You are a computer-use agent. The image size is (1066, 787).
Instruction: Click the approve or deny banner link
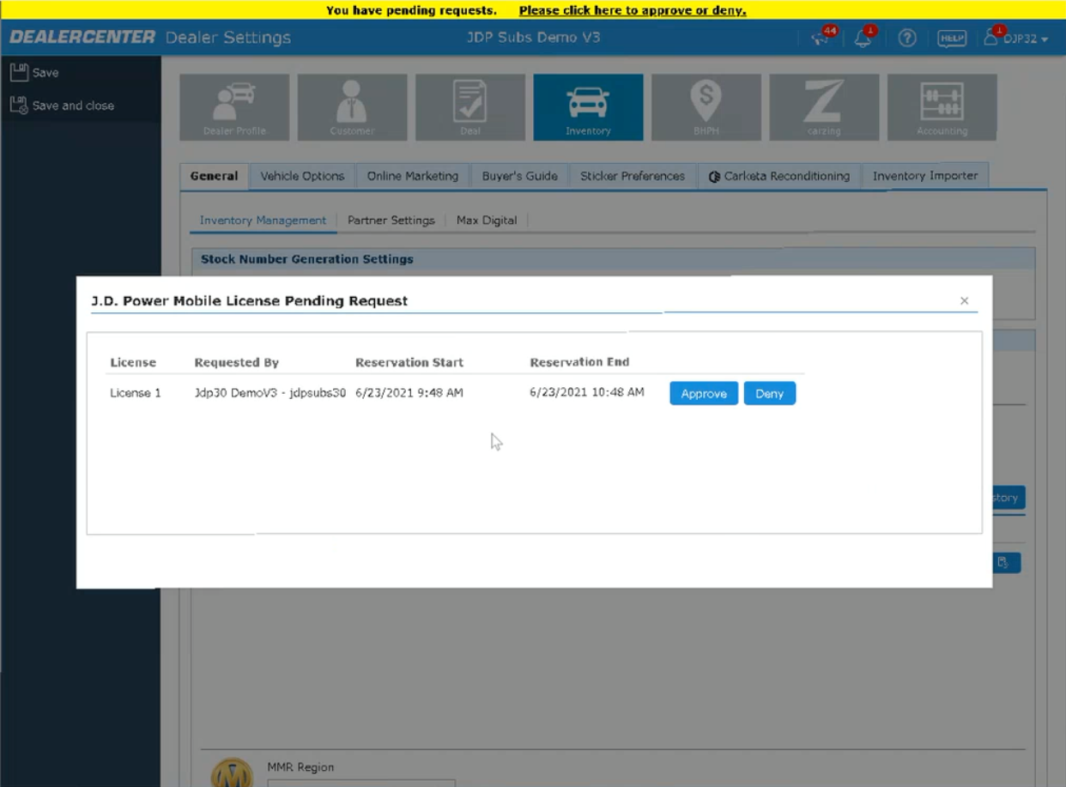pyautogui.click(x=633, y=10)
